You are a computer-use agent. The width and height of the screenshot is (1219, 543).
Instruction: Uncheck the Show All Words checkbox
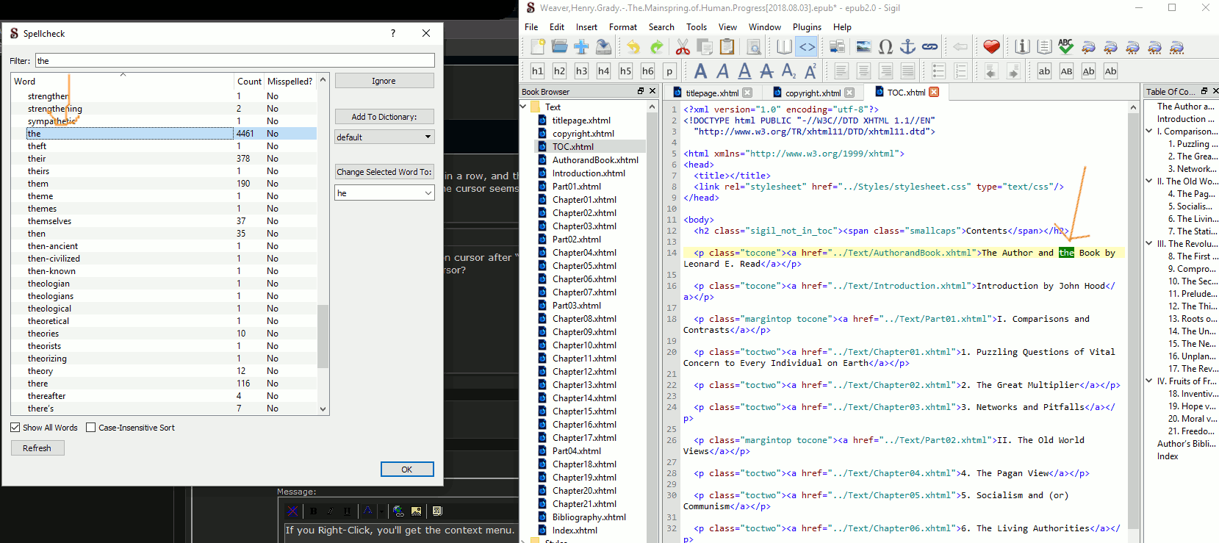pyautogui.click(x=15, y=428)
